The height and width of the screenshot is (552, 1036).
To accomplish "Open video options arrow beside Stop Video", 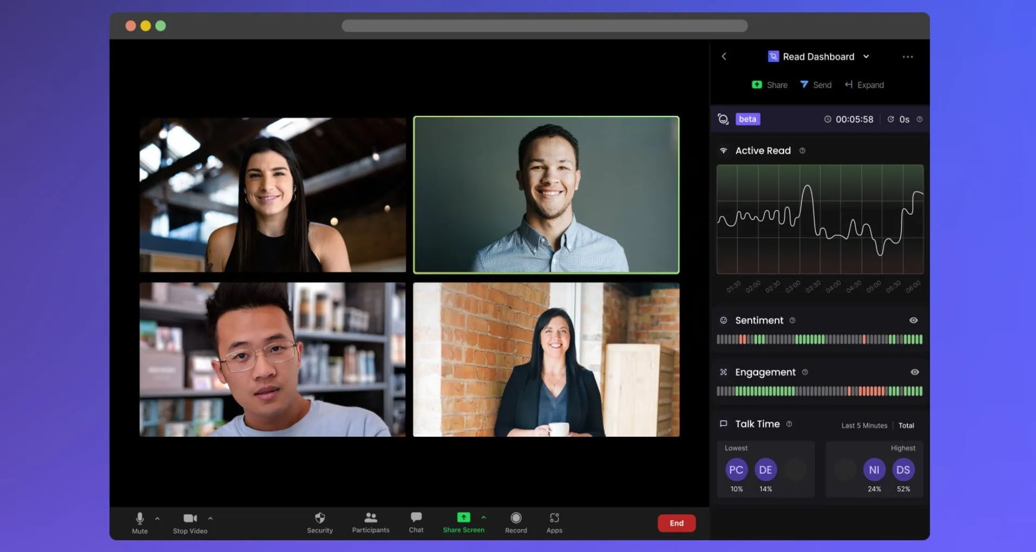I will (x=210, y=519).
